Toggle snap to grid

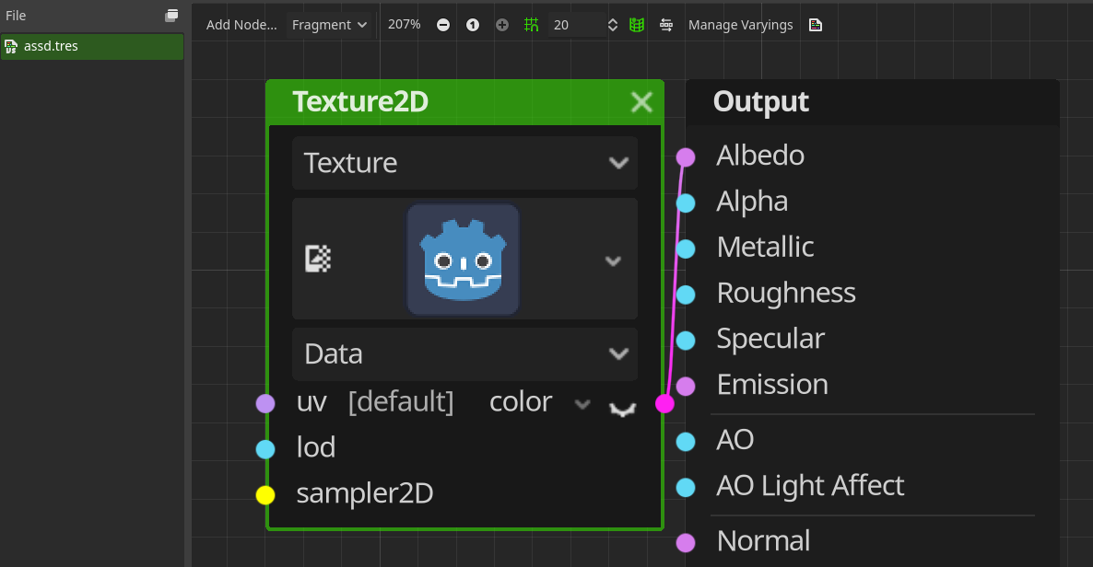[531, 25]
